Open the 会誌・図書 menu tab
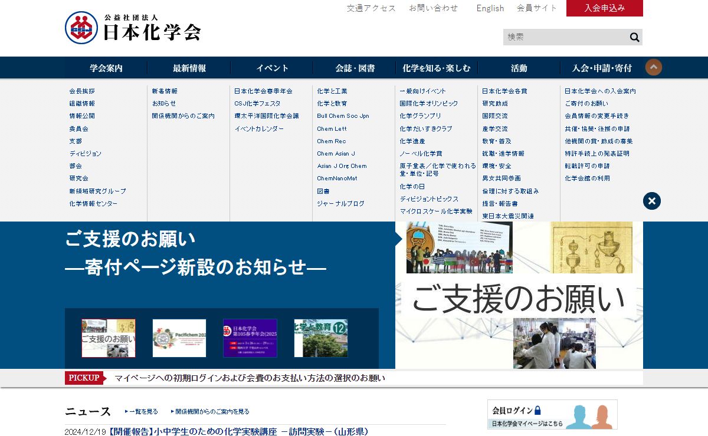 [354, 68]
